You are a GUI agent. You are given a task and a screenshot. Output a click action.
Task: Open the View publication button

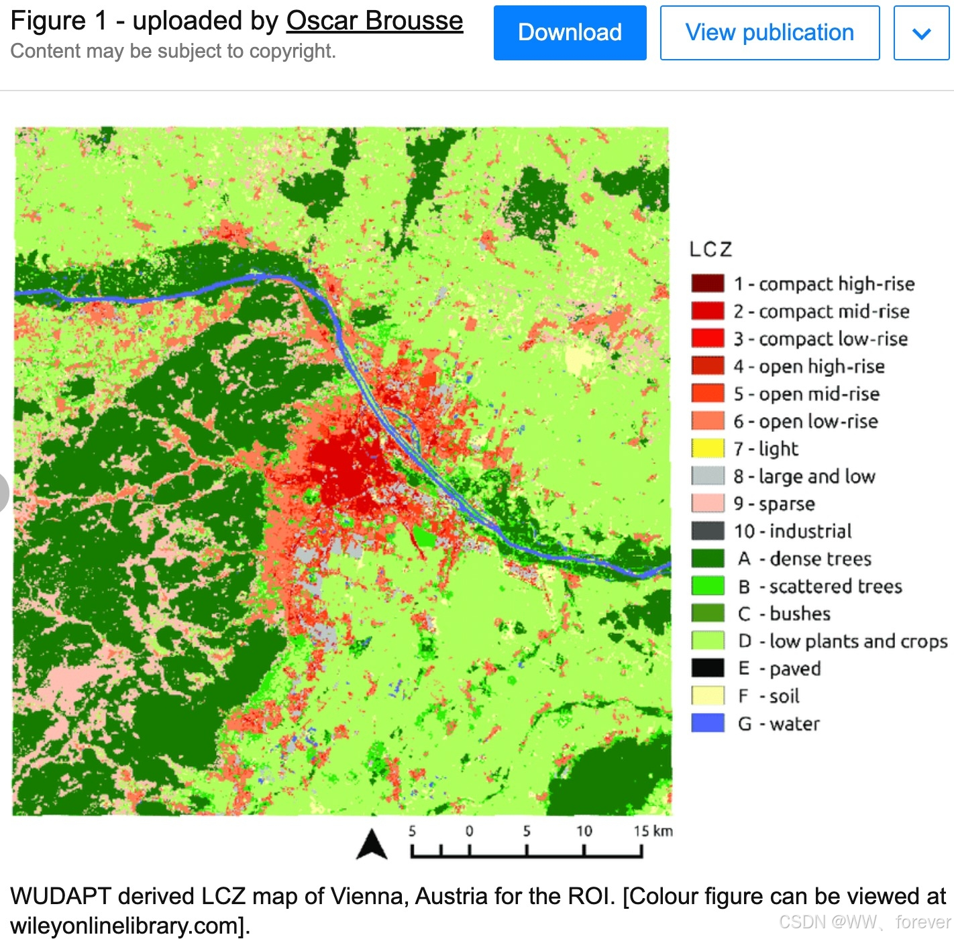tap(770, 33)
